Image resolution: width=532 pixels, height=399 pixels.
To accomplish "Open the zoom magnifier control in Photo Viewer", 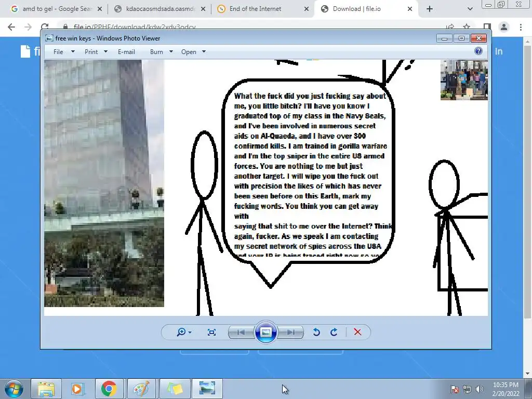I will 183,332.
